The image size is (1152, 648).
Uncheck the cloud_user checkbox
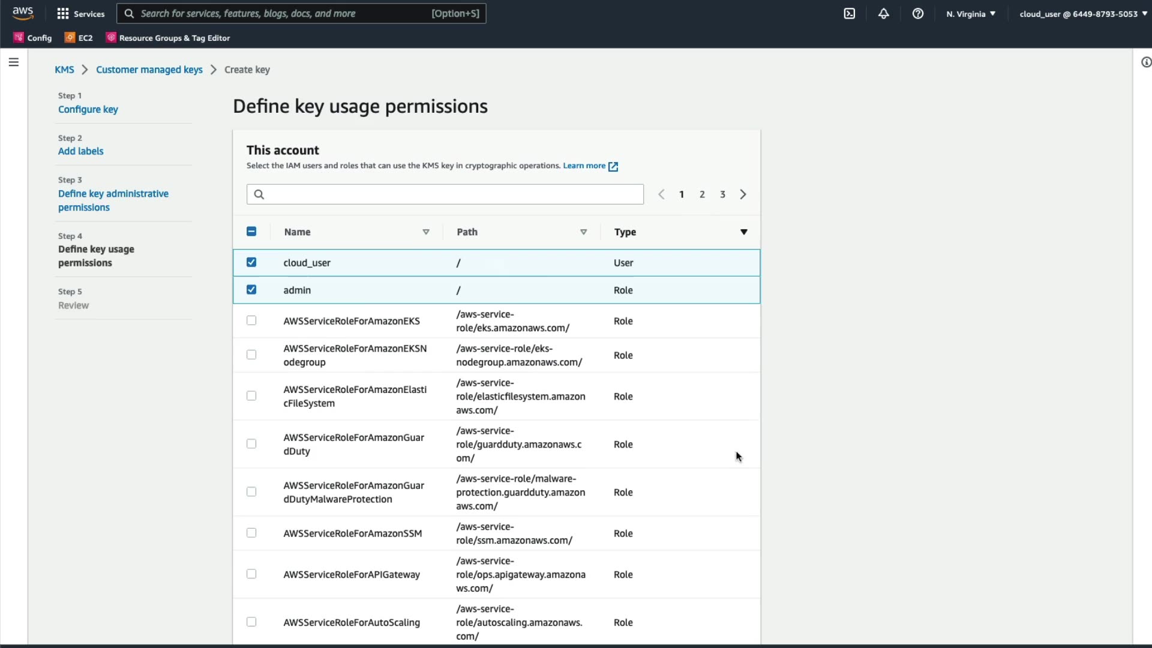point(251,262)
